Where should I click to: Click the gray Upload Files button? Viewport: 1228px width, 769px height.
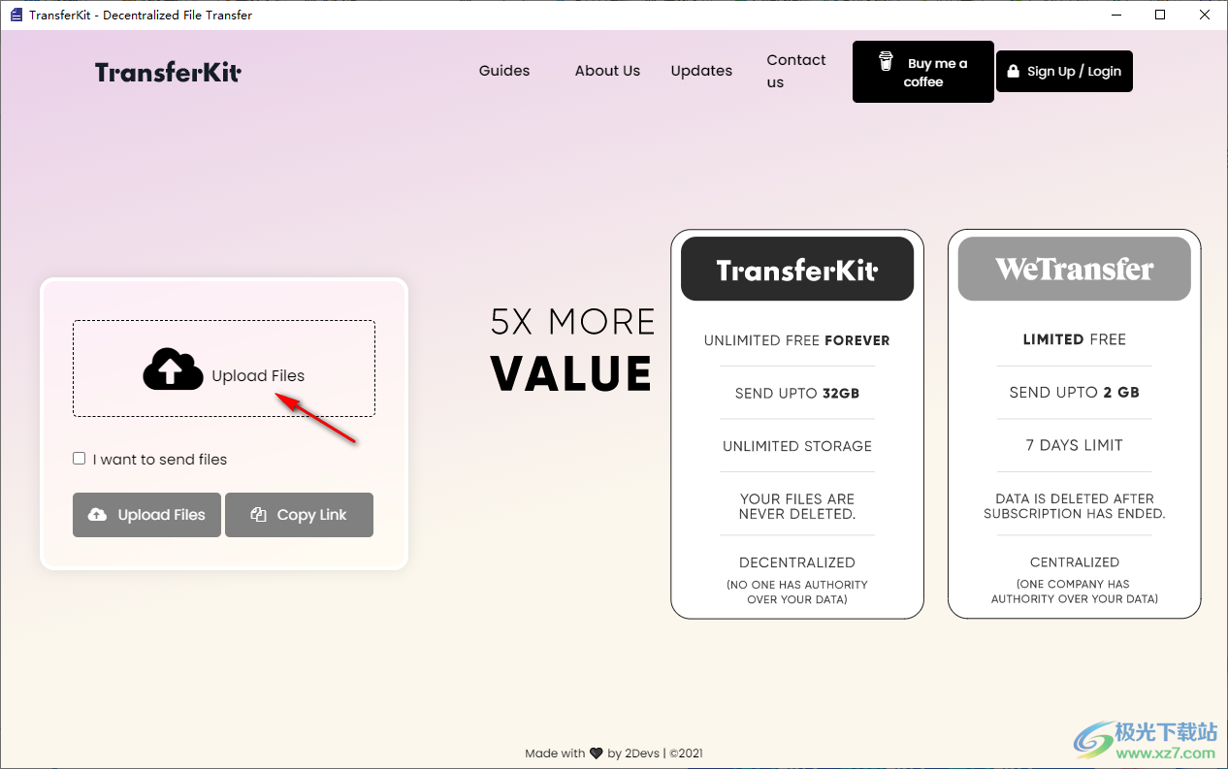[x=146, y=515]
